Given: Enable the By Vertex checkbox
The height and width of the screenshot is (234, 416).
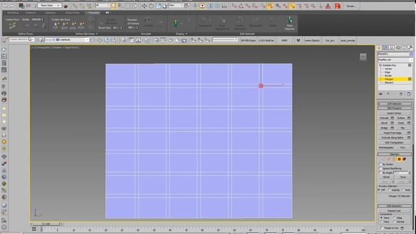Looking at the screenshot, I should pos(380,164).
